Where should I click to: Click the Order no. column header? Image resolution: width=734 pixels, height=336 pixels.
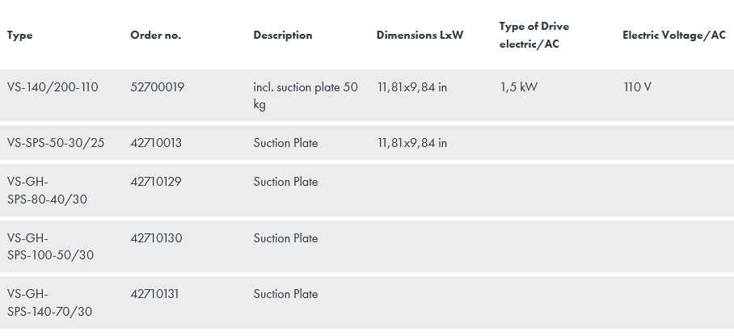pyautogui.click(x=155, y=36)
